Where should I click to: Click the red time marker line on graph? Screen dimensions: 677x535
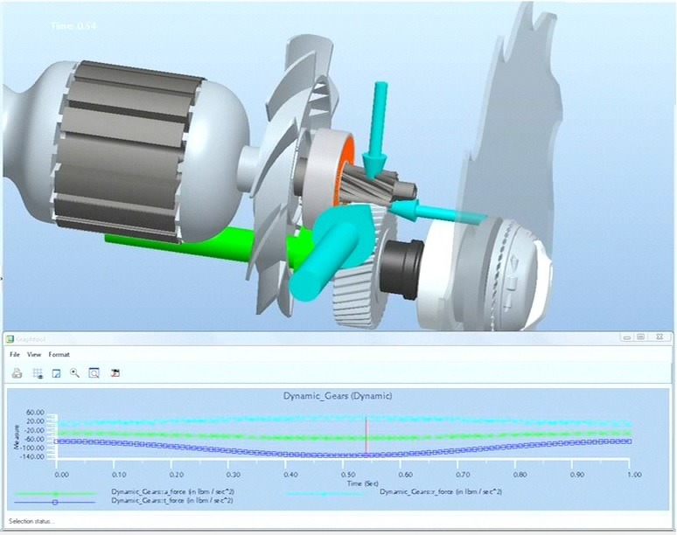366,437
